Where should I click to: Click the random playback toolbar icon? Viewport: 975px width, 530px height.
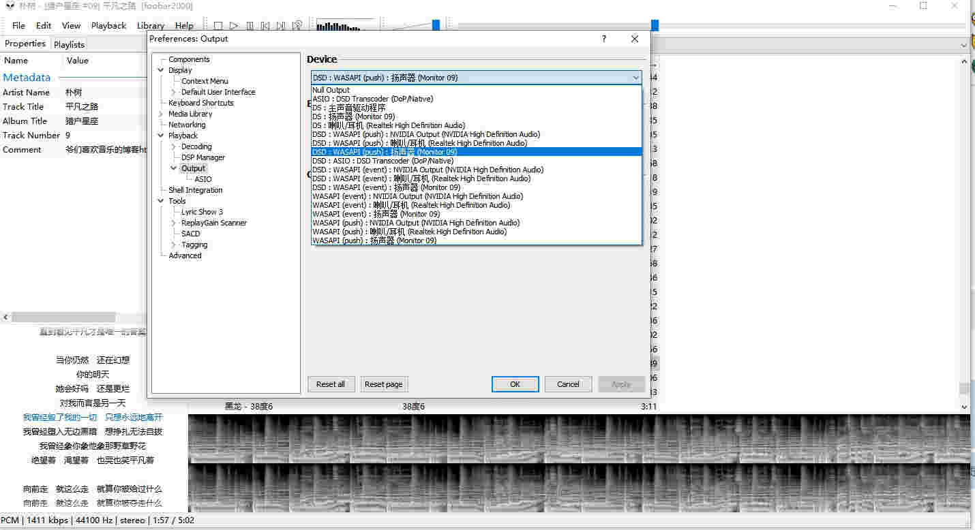click(x=297, y=26)
